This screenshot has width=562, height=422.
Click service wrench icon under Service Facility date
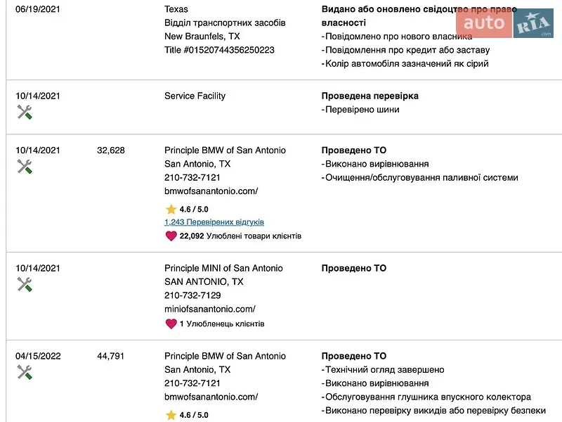click(x=25, y=113)
